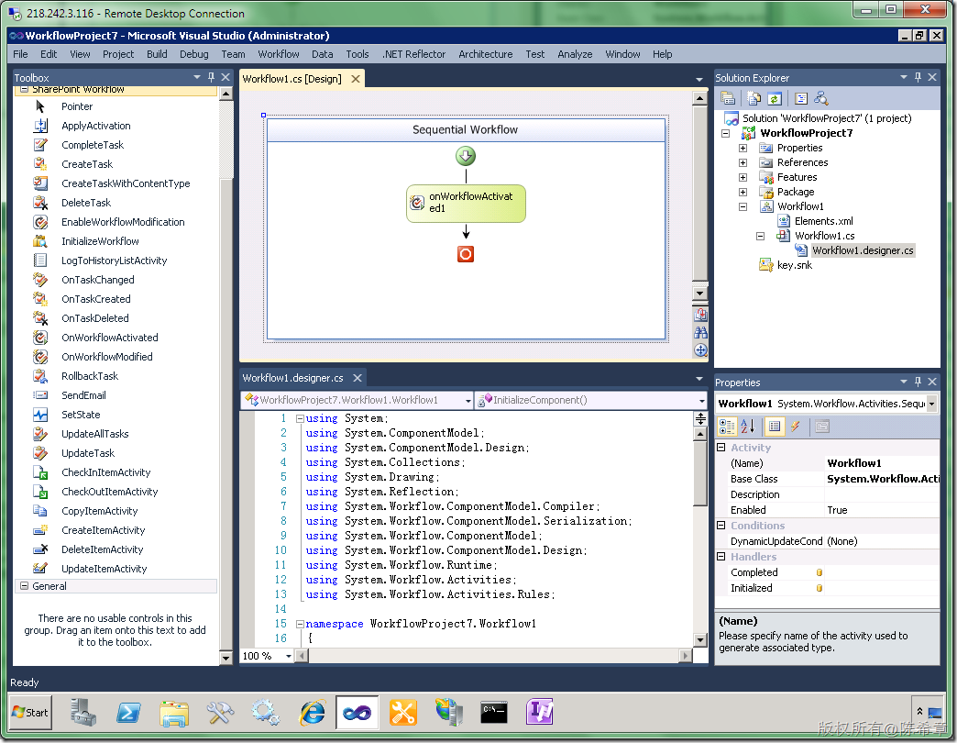Collapse the Workflow1 folder node

pyautogui.click(x=742, y=206)
